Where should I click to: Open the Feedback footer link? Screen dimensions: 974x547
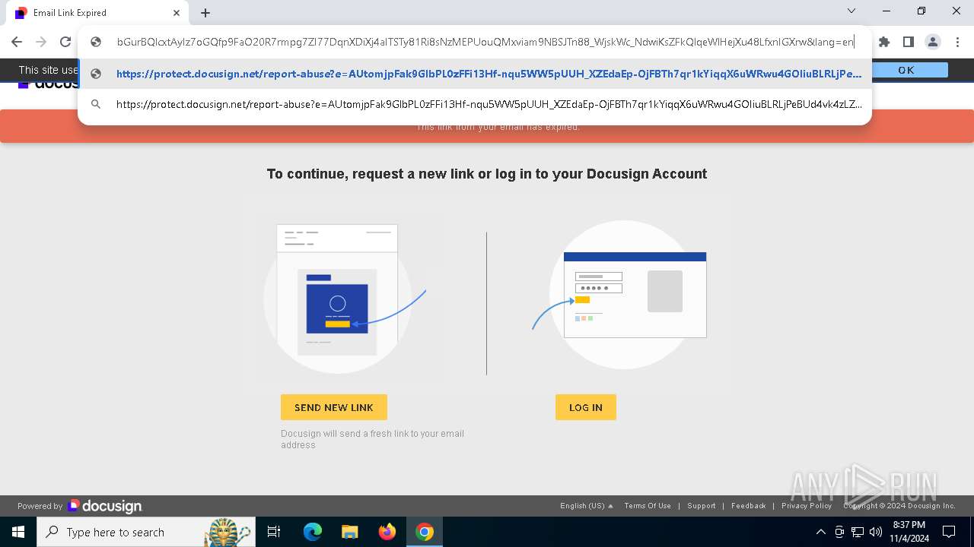pyautogui.click(x=749, y=506)
